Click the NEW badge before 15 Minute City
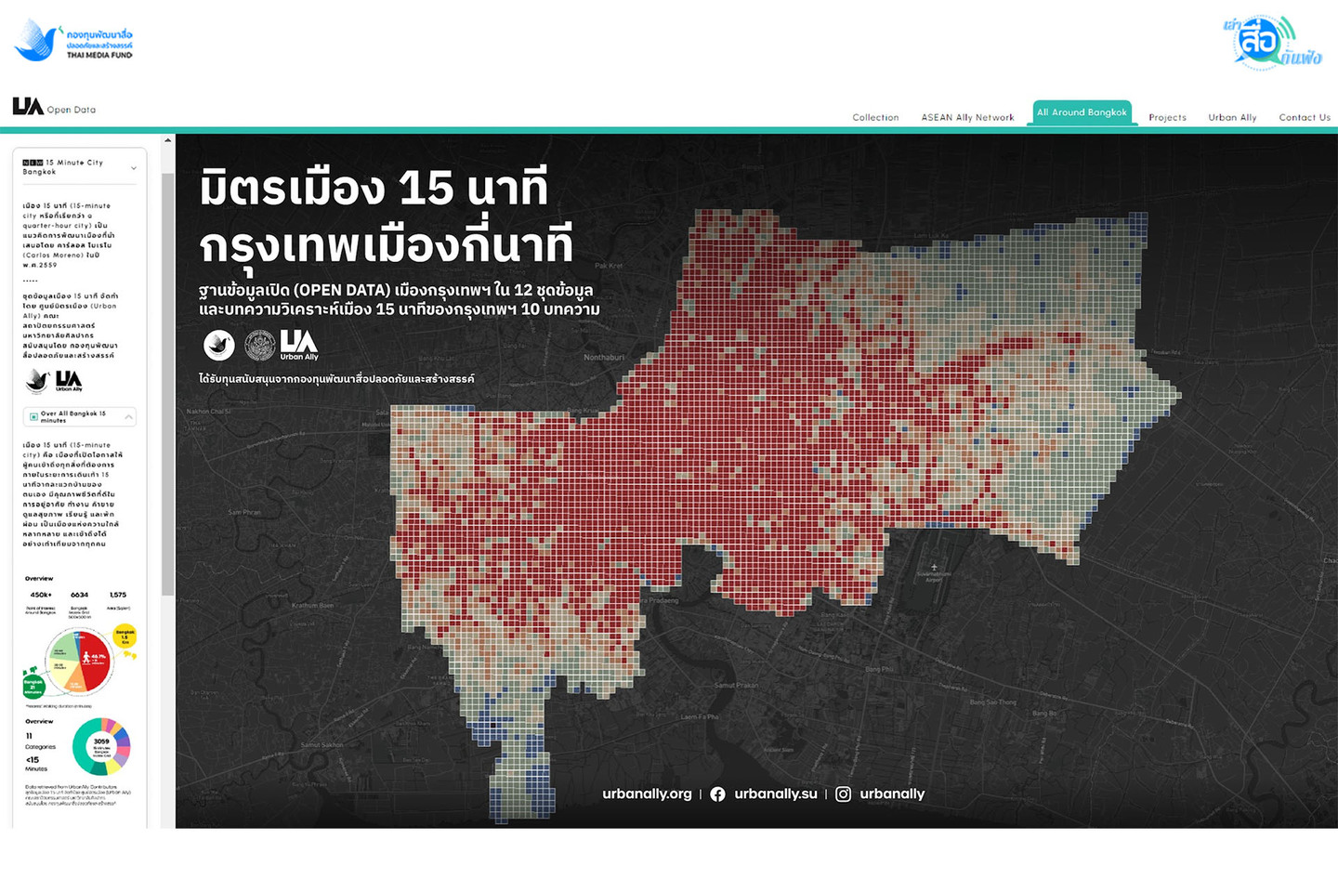1338x892 pixels. pos(33,163)
